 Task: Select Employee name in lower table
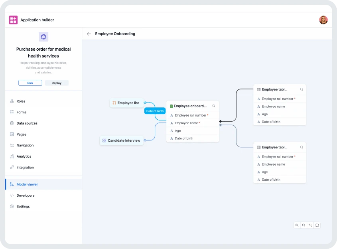point(280,164)
